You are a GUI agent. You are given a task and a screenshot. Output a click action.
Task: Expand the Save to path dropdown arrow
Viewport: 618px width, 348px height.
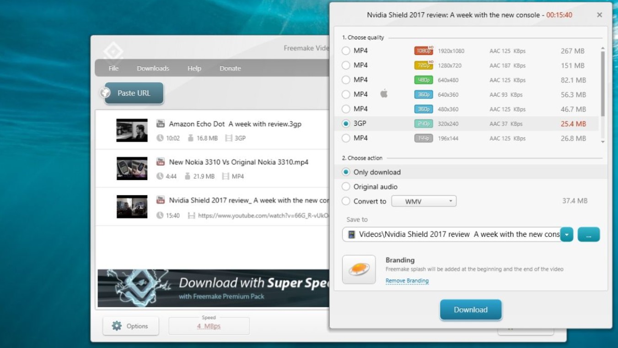[566, 234]
